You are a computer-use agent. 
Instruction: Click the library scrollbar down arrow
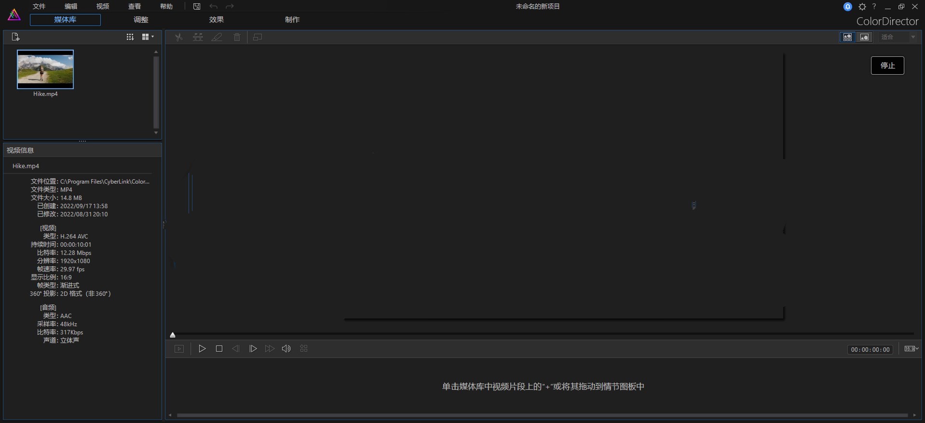(156, 133)
